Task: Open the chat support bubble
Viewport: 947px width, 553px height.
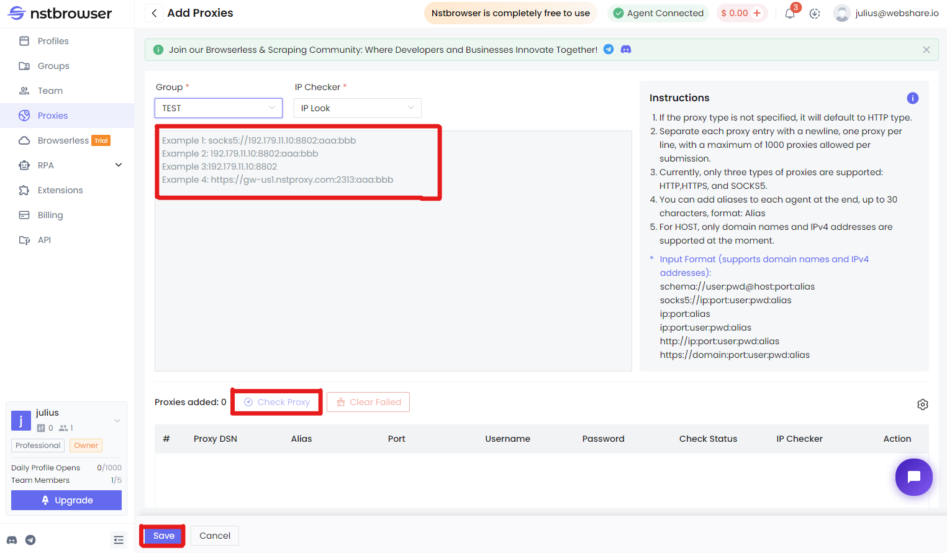Action: [x=913, y=477]
